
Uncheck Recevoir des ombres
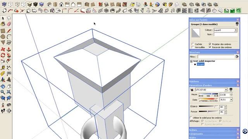210,47
